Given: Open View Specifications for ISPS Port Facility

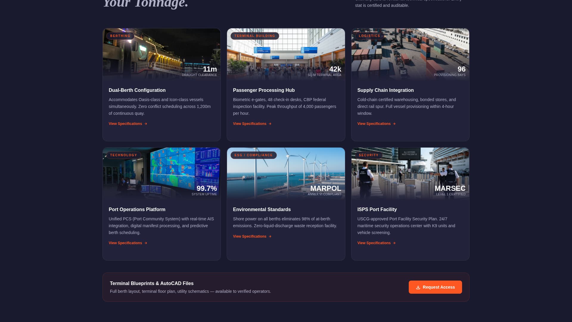Looking at the screenshot, I should point(374,243).
